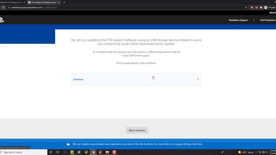The height and width of the screenshot is (155, 276).
Task: Open the PlayStation Support link
Action: coord(238,20)
